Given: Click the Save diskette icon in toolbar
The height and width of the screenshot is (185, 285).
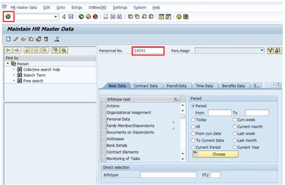Looking at the screenshot, I should (71, 17).
